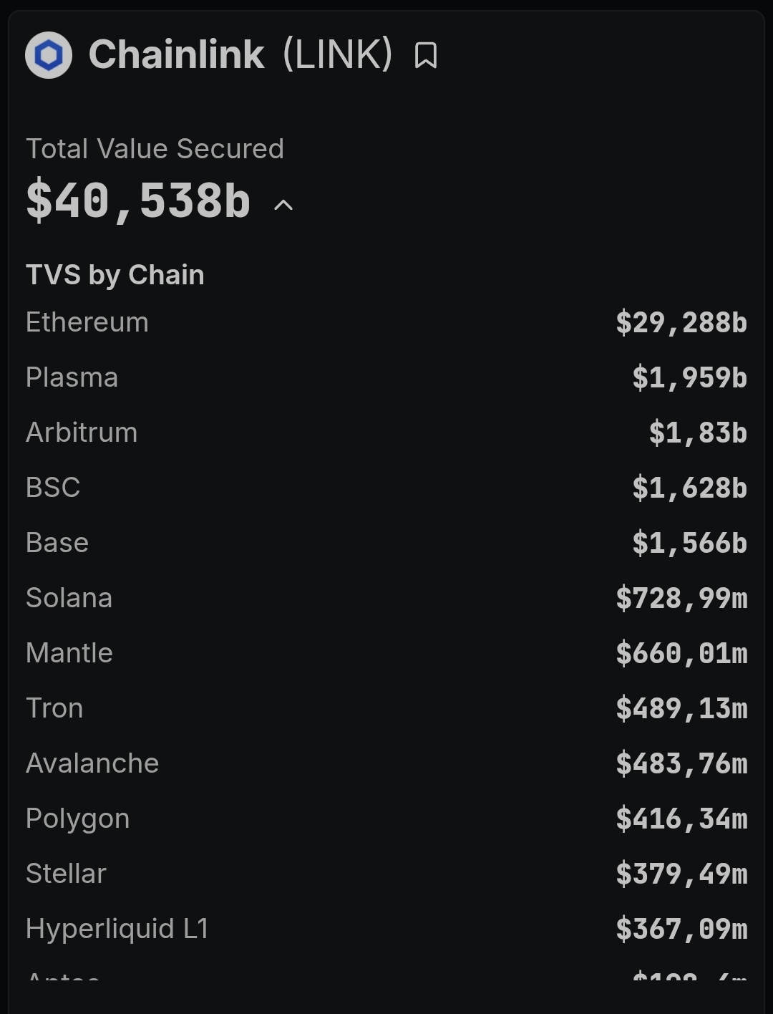Image resolution: width=773 pixels, height=1014 pixels.
Task: Select the Base chain row
Action: tap(386, 543)
